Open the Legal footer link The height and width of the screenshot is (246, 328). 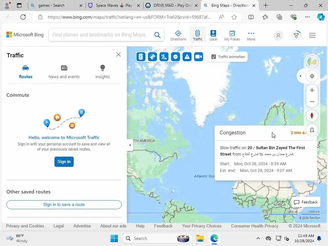(x=59, y=226)
